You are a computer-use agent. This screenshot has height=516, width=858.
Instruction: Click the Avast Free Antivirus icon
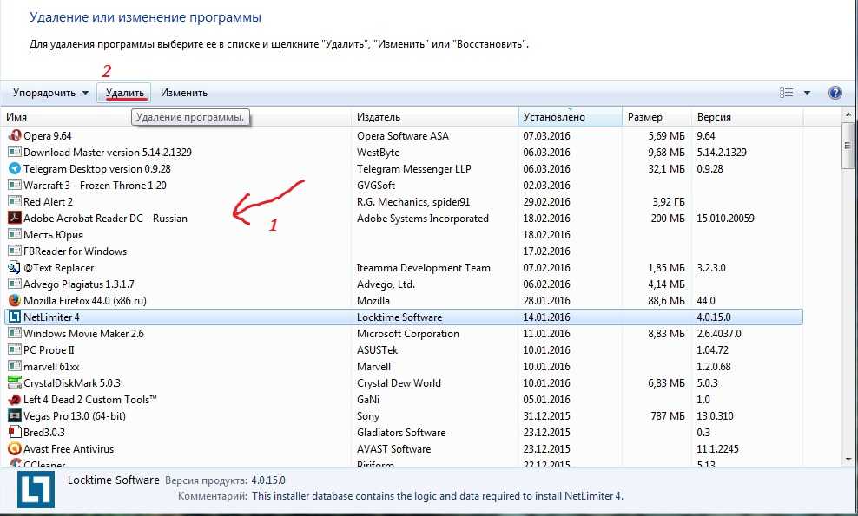14,448
